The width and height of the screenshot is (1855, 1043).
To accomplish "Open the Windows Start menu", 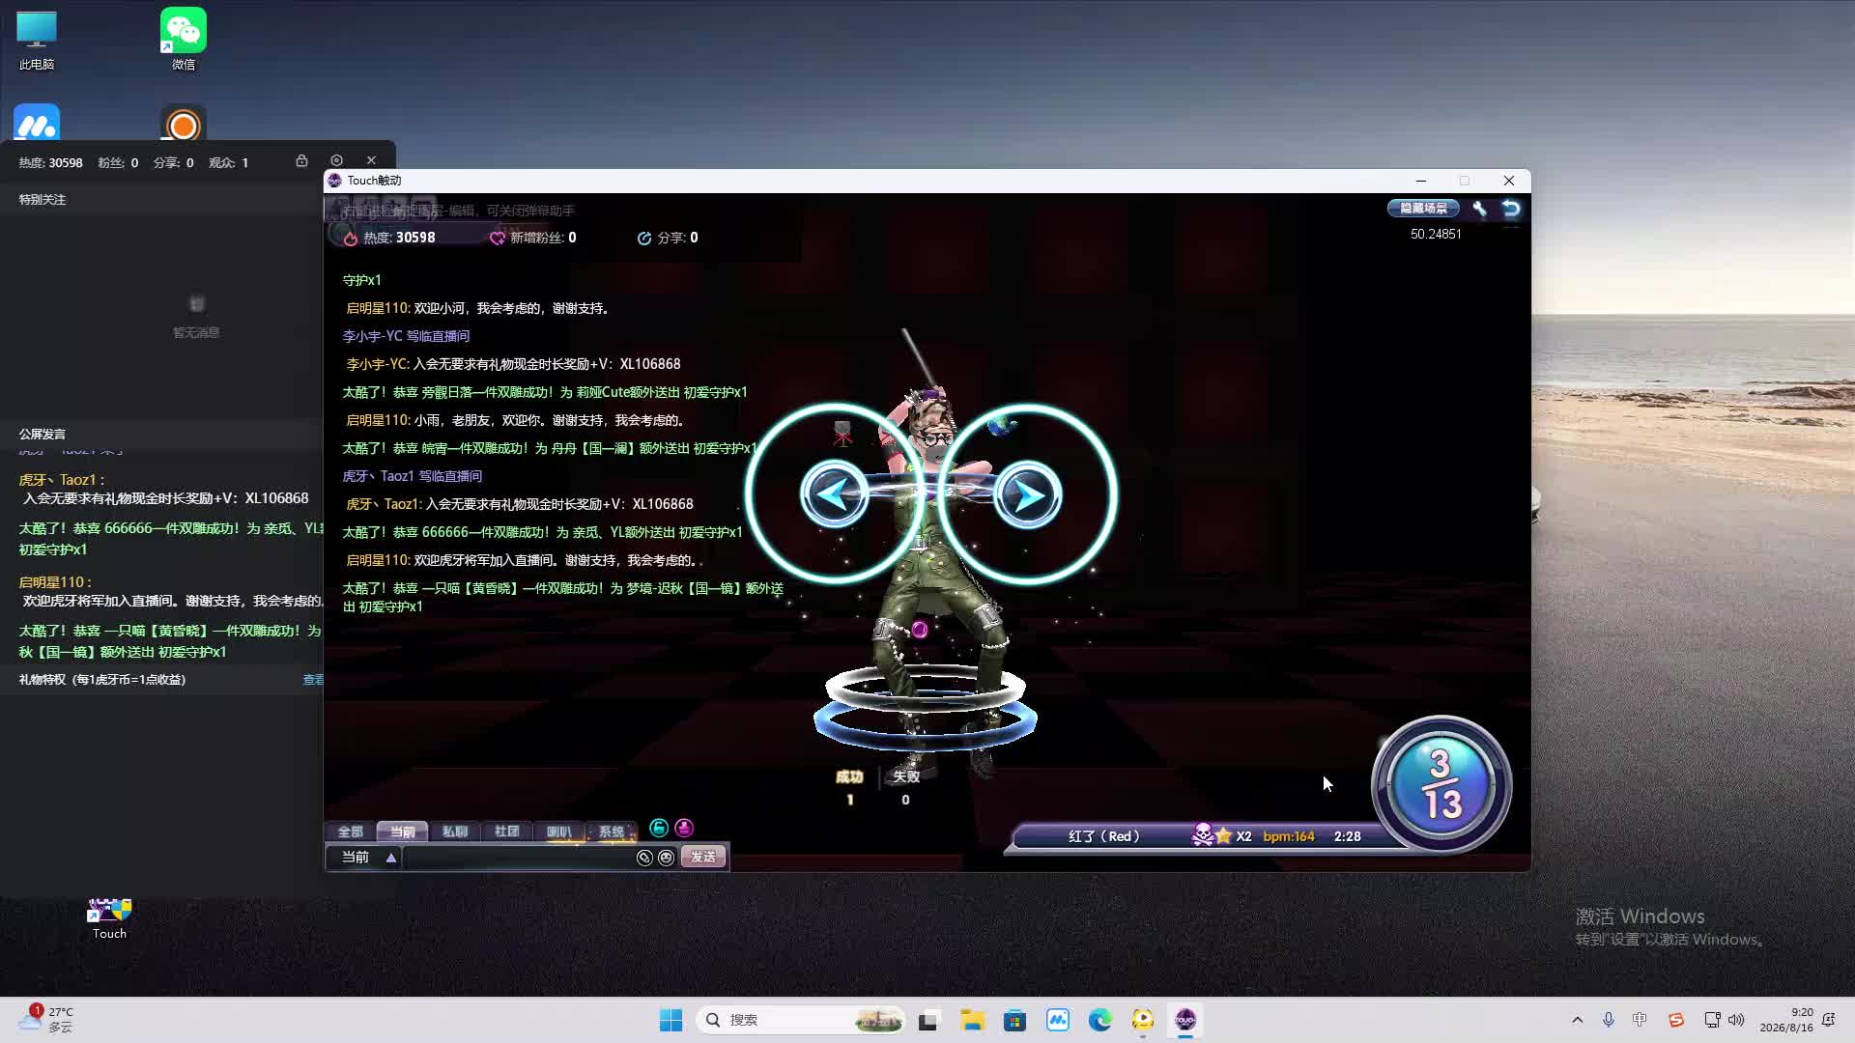I will pyautogui.click(x=671, y=1020).
